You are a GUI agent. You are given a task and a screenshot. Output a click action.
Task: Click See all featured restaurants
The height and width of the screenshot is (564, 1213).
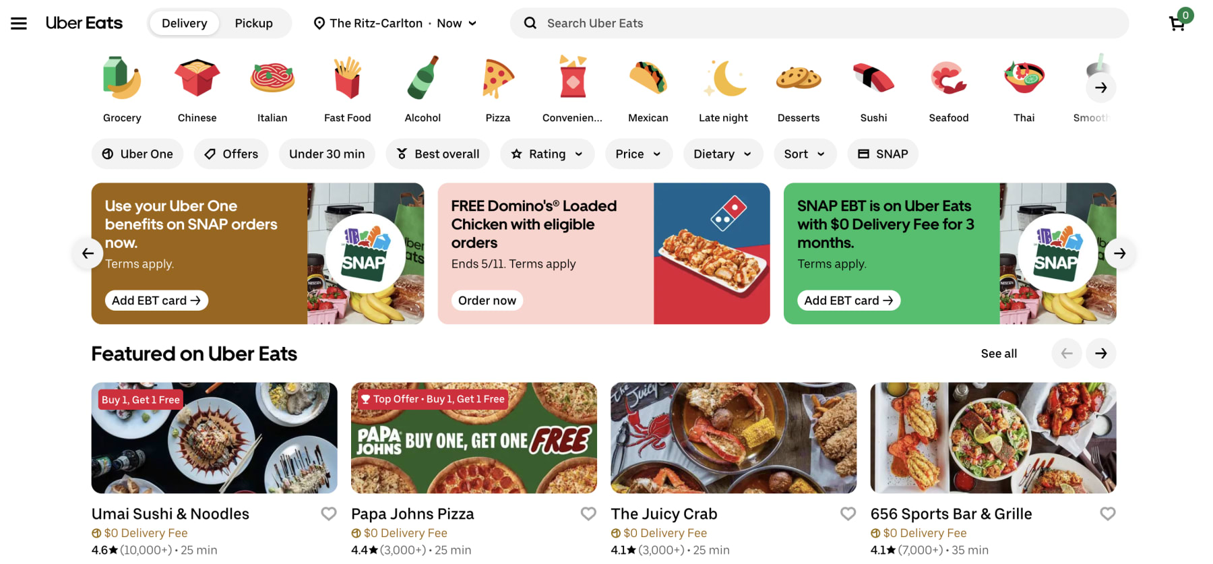[x=999, y=353]
